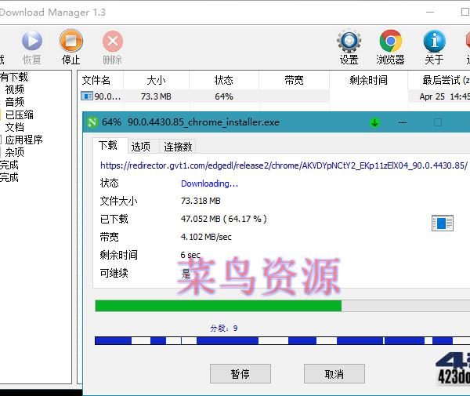This screenshot has height=396, width=470.
Task: Switch to the 选项 tab
Action: (x=141, y=147)
